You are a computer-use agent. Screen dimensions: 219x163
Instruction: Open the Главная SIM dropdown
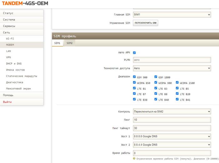(172, 14)
